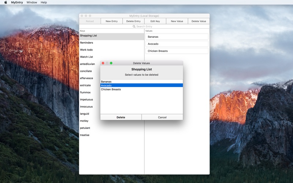Confirm deletion with the Delete button
Viewport: 293px width, 183px height.
121,117
